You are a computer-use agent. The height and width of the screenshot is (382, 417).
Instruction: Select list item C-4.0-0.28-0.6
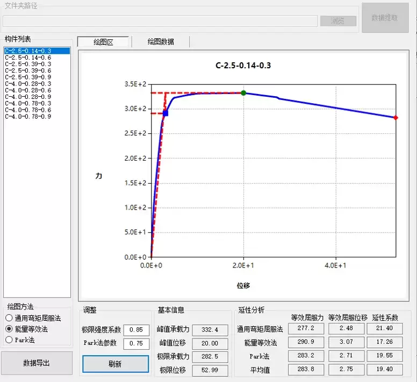point(37,90)
